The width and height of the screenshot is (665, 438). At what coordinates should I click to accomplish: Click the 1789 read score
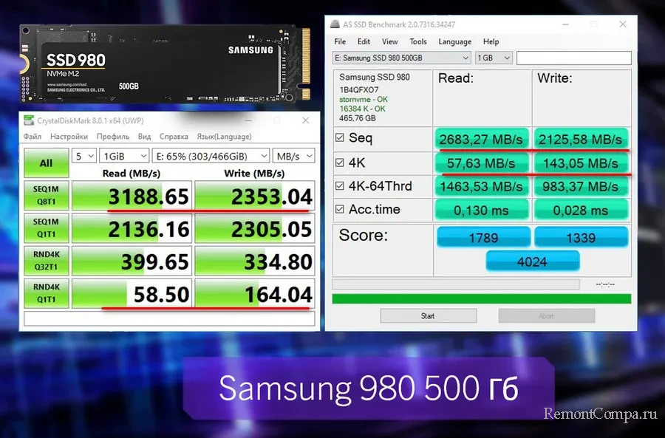tap(483, 237)
